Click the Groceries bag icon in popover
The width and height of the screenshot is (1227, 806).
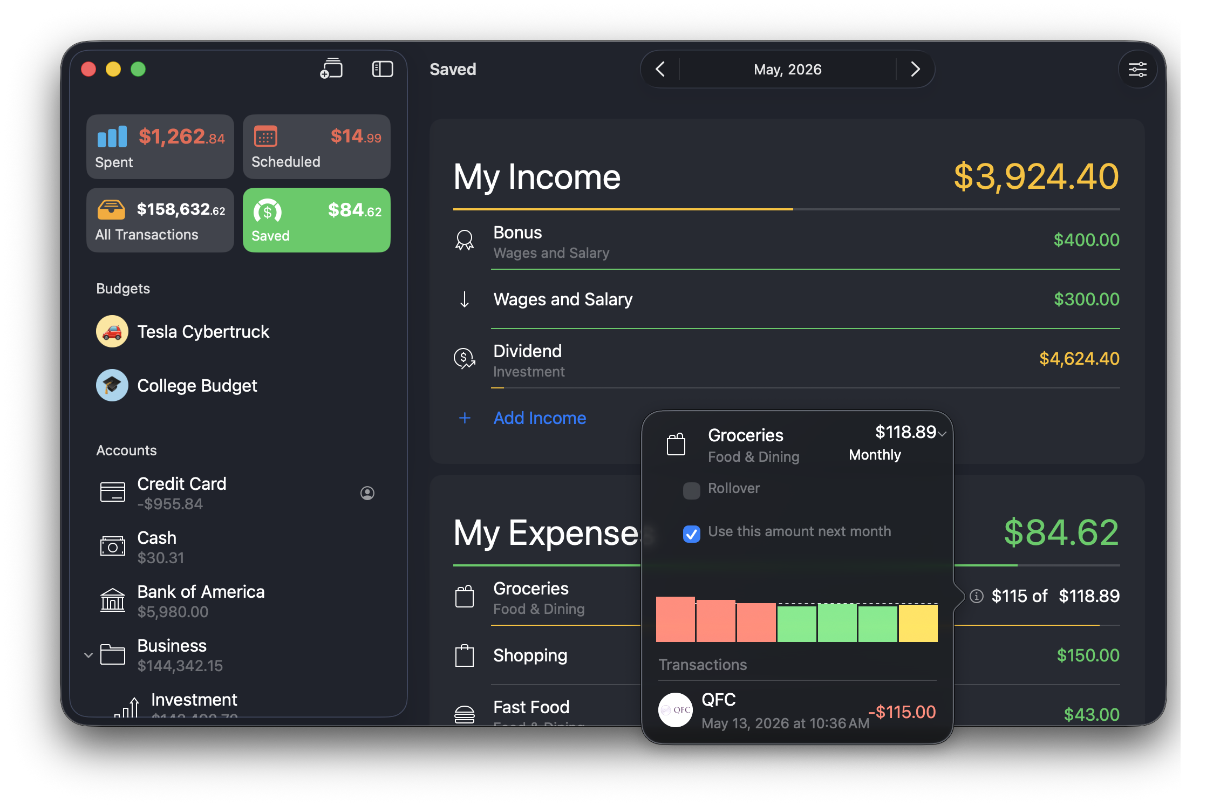click(676, 444)
